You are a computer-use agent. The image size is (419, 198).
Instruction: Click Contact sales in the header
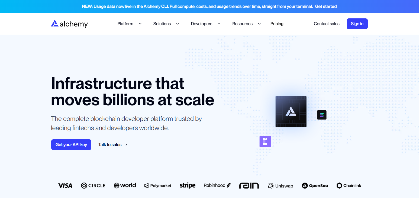(x=327, y=24)
